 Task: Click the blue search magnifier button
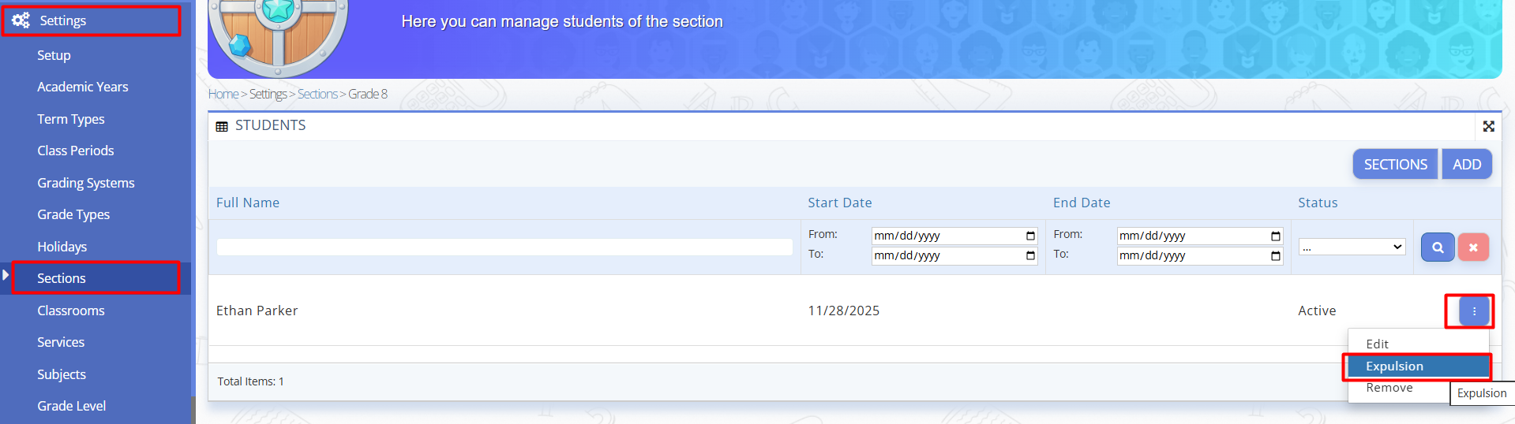coord(1438,247)
